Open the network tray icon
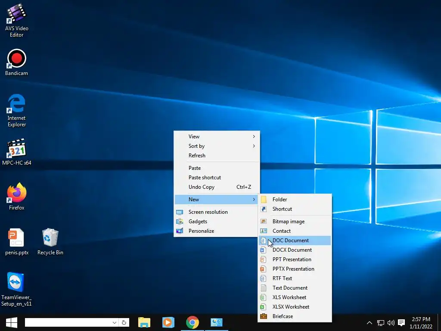This screenshot has height=331, width=441. pos(381,322)
